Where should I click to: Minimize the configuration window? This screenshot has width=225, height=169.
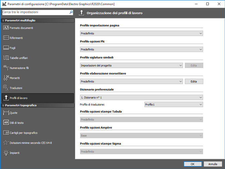pos(196,4)
